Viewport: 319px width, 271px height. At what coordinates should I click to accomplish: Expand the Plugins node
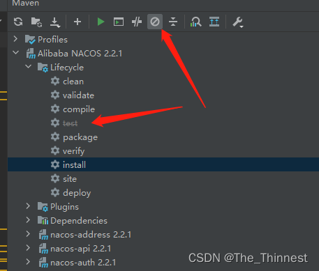click(28, 206)
